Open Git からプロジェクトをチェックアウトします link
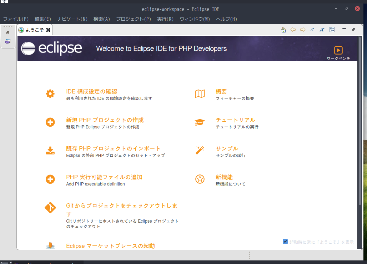Screen dimensions: 367x264 click(x=122, y=210)
